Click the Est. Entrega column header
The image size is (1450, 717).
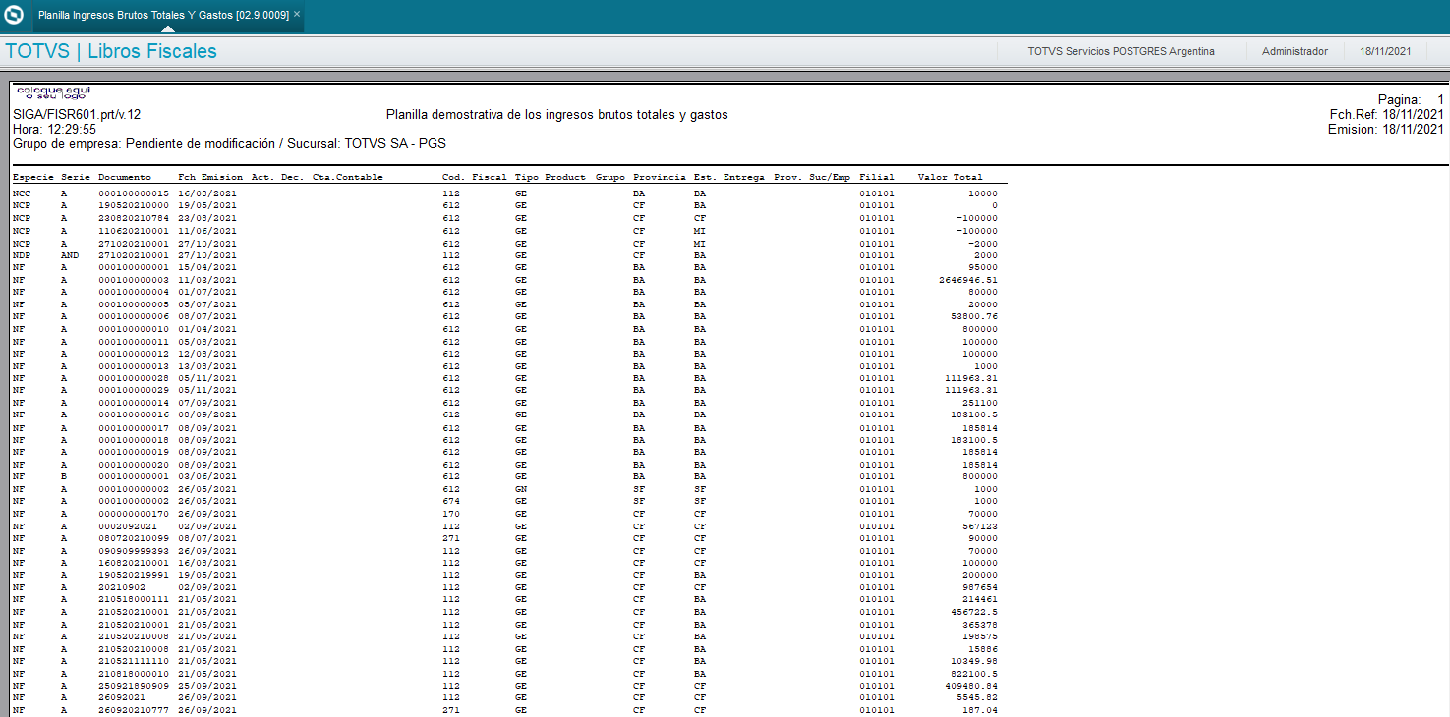tap(728, 178)
